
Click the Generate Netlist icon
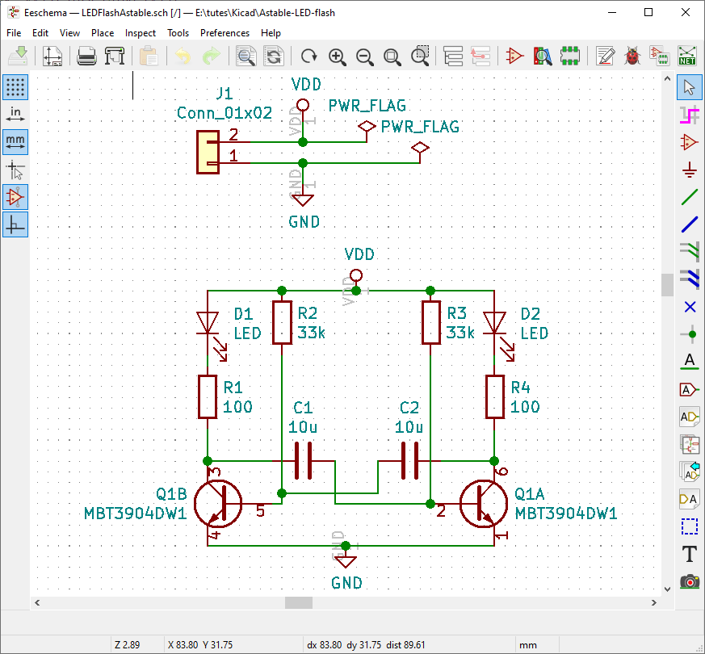tap(687, 57)
